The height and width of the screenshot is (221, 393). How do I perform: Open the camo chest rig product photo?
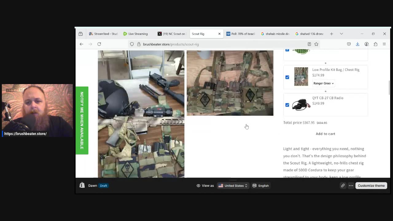click(230, 83)
